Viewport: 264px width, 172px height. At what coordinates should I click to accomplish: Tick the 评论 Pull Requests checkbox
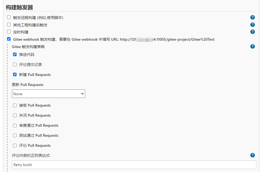[x=15, y=145]
